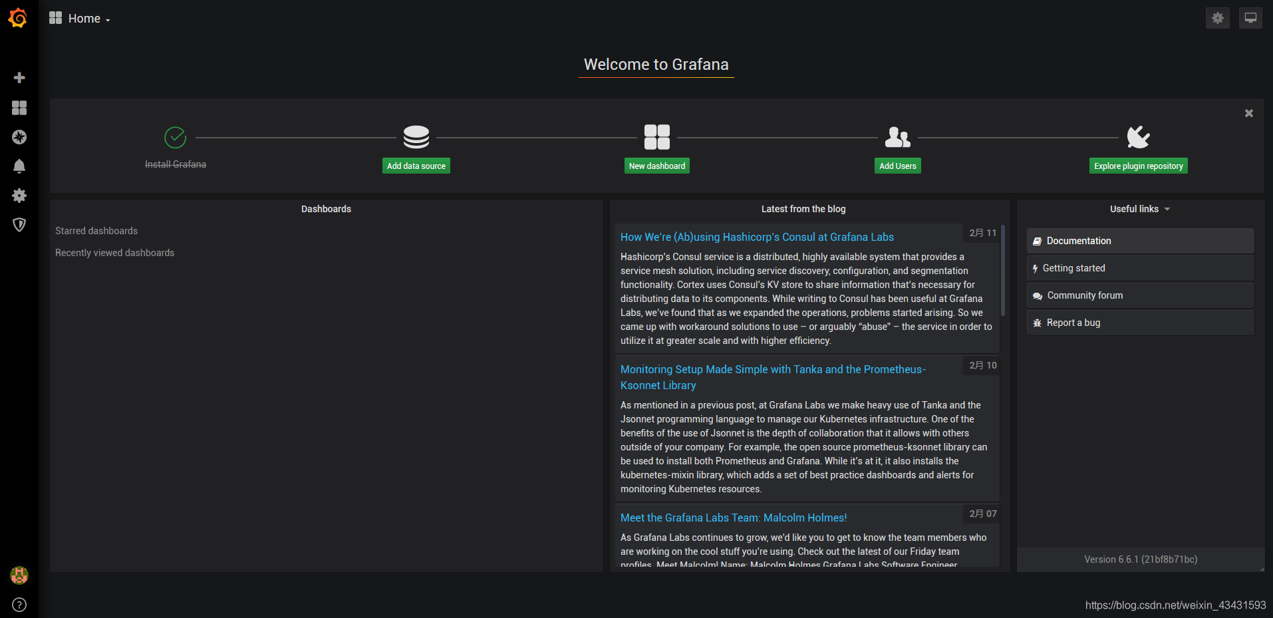Click the Explore plugin repository button
Image resolution: width=1273 pixels, height=618 pixels.
coord(1139,166)
